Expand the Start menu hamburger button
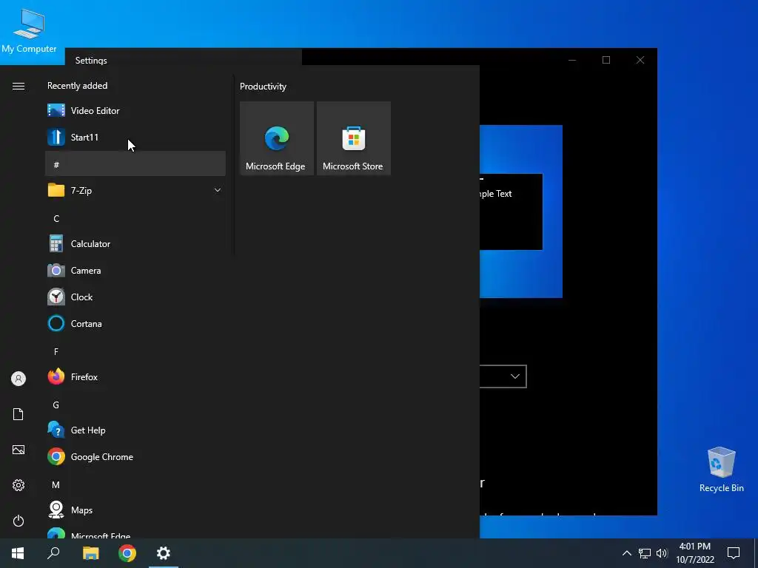The image size is (758, 568). (19, 86)
